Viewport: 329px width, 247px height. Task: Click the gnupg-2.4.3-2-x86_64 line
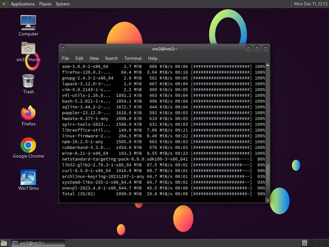click(164, 78)
